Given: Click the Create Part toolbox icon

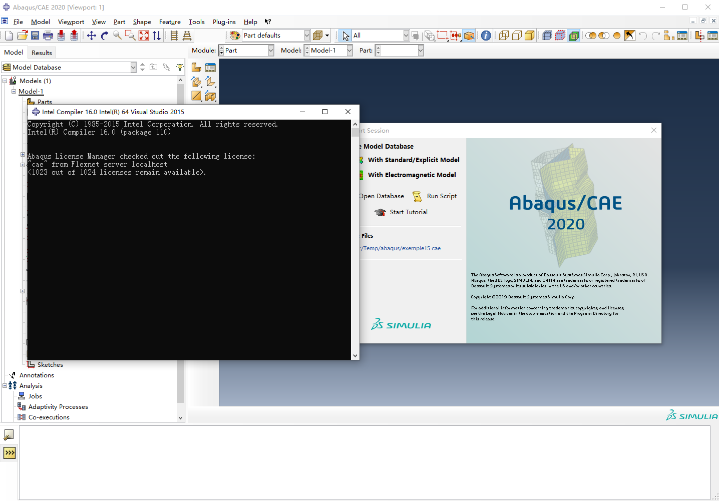Looking at the screenshot, I should click(x=196, y=67).
